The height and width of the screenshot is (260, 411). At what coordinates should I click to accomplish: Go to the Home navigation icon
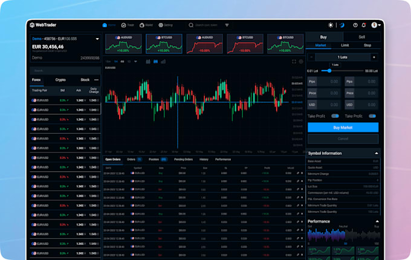coord(105,25)
